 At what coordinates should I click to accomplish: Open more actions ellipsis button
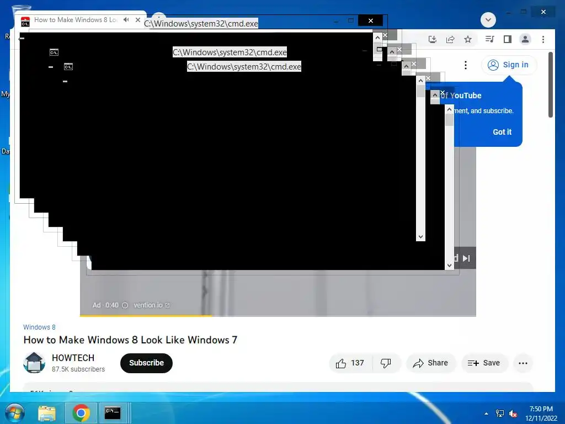pyautogui.click(x=523, y=363)
